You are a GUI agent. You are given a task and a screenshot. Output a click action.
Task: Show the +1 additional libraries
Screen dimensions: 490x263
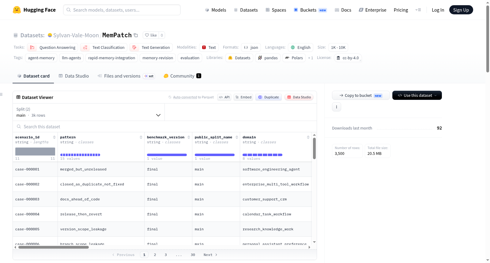[311, 58]
